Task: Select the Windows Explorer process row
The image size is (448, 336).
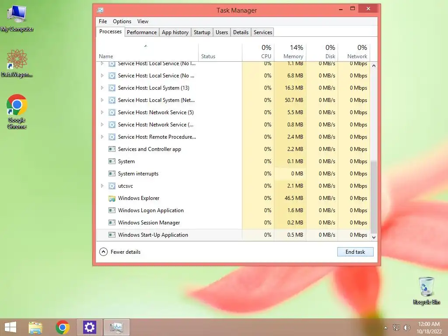Action: pyautogui.click(x=233, y=198)
